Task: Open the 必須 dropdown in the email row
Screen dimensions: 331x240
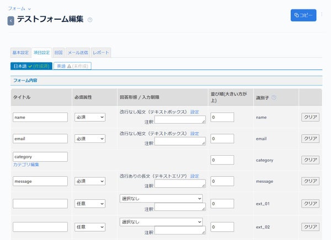Action: 90,139
